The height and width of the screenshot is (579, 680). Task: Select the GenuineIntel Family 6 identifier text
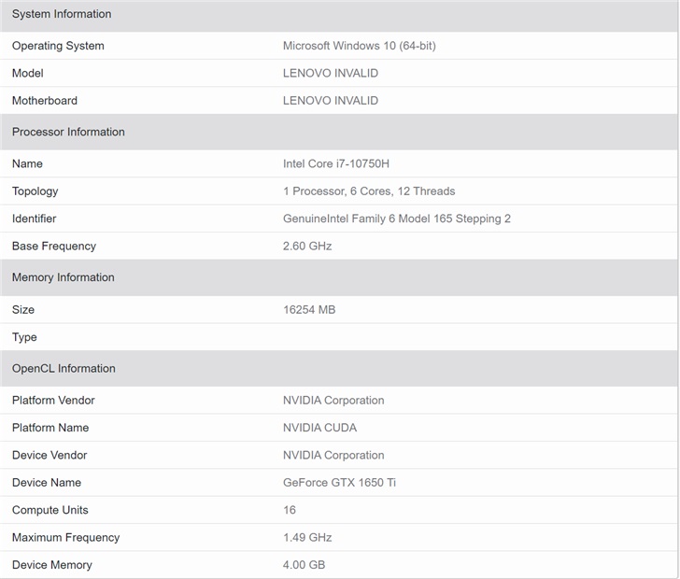[x=397, y=219]
